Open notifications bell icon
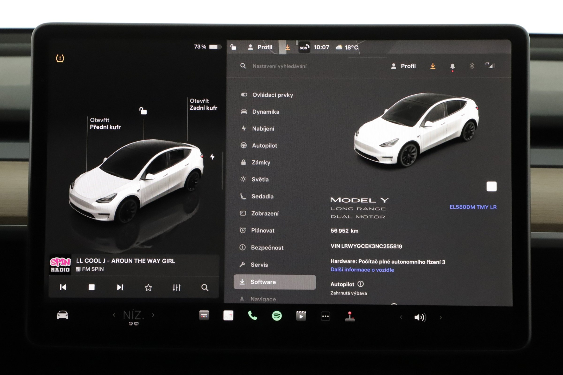 pos(453,66)
